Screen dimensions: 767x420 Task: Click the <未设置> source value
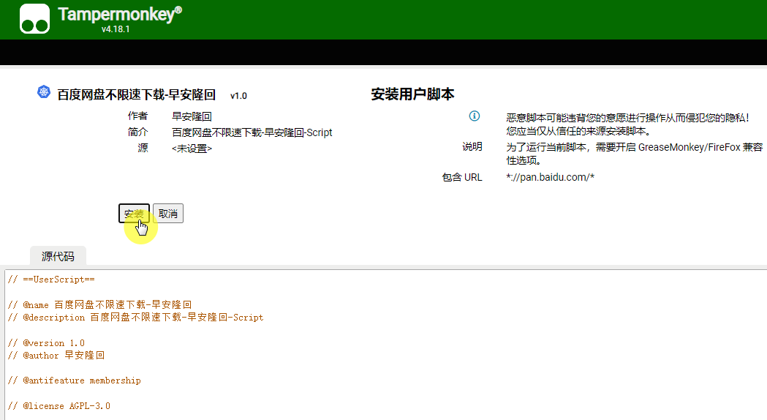pos(192,149)
